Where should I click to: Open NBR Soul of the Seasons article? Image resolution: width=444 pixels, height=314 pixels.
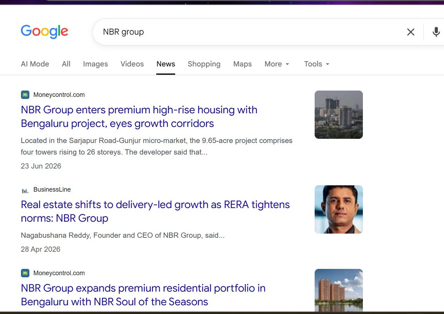(143, 295)
